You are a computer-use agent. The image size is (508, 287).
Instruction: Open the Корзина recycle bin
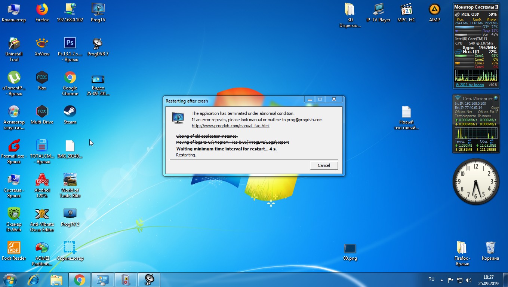490,248
